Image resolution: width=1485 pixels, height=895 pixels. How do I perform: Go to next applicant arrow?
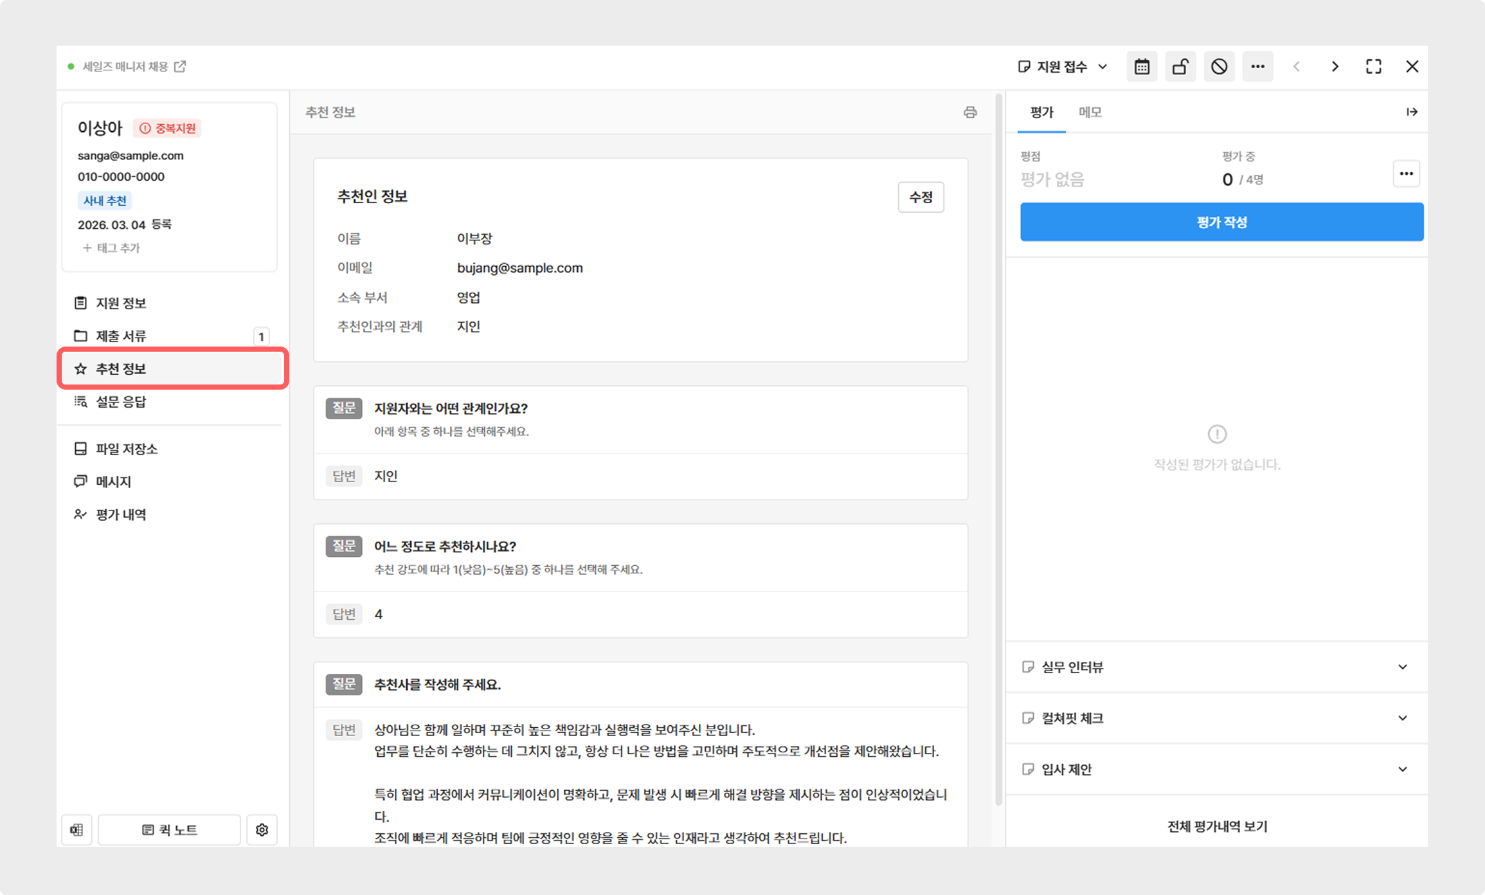coord(1335,67)
